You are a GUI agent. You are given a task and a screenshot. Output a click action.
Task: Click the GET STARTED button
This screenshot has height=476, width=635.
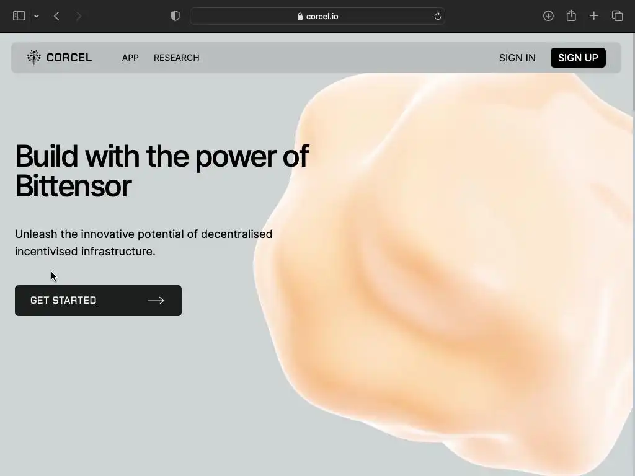click(x=98, y=301)
